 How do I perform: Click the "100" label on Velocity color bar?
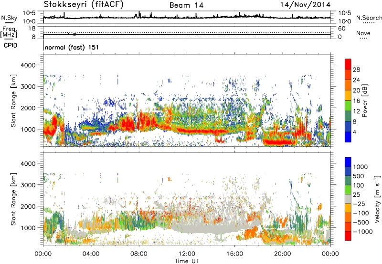(359, 185)
